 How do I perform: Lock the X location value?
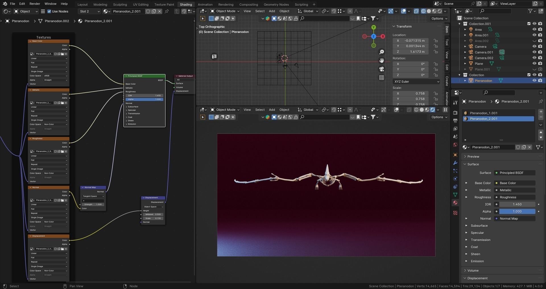click(x=436, y=41)
